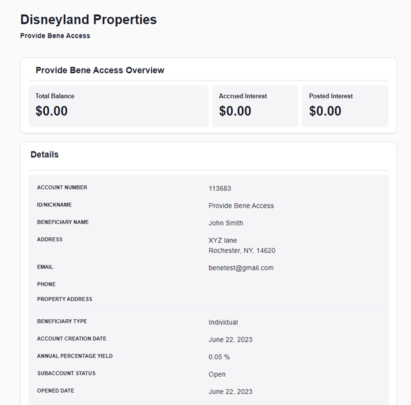The image size is (411, 405).
Task: Click beneficiary name John Smith
Action: coord(226,223)
